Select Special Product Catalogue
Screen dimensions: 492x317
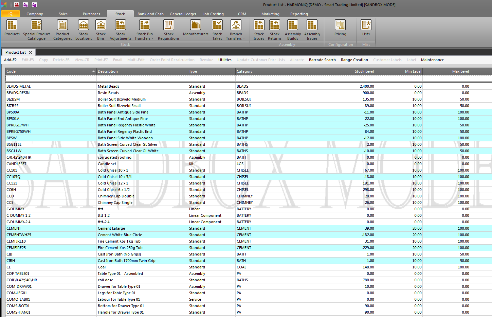pos(36,30)
